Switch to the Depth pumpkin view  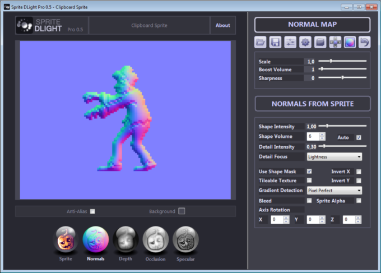126,240
